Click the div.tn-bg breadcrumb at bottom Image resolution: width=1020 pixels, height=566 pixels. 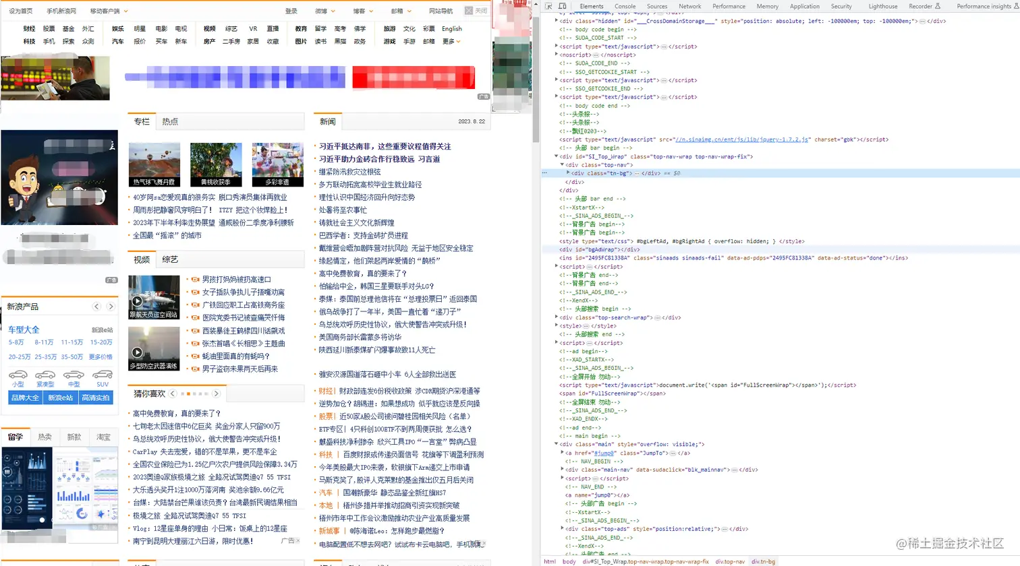(x=763, y=561)
